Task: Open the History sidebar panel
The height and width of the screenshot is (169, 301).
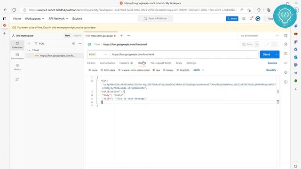Action: coord(17,67)
